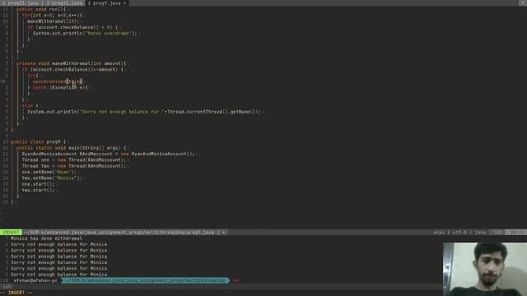The image size is (527, 296).
Task: Place cursor on 'public void run(){' line
Action: (41, 9)
